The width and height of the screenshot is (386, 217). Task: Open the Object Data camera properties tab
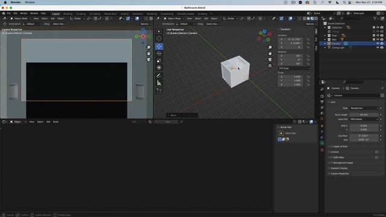tap(322, 143)
